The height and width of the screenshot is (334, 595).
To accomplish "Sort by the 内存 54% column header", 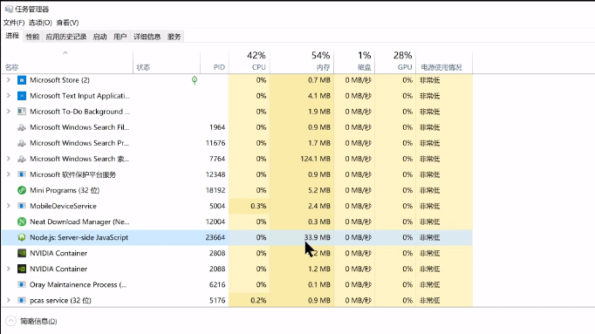I will coord(302,61).
